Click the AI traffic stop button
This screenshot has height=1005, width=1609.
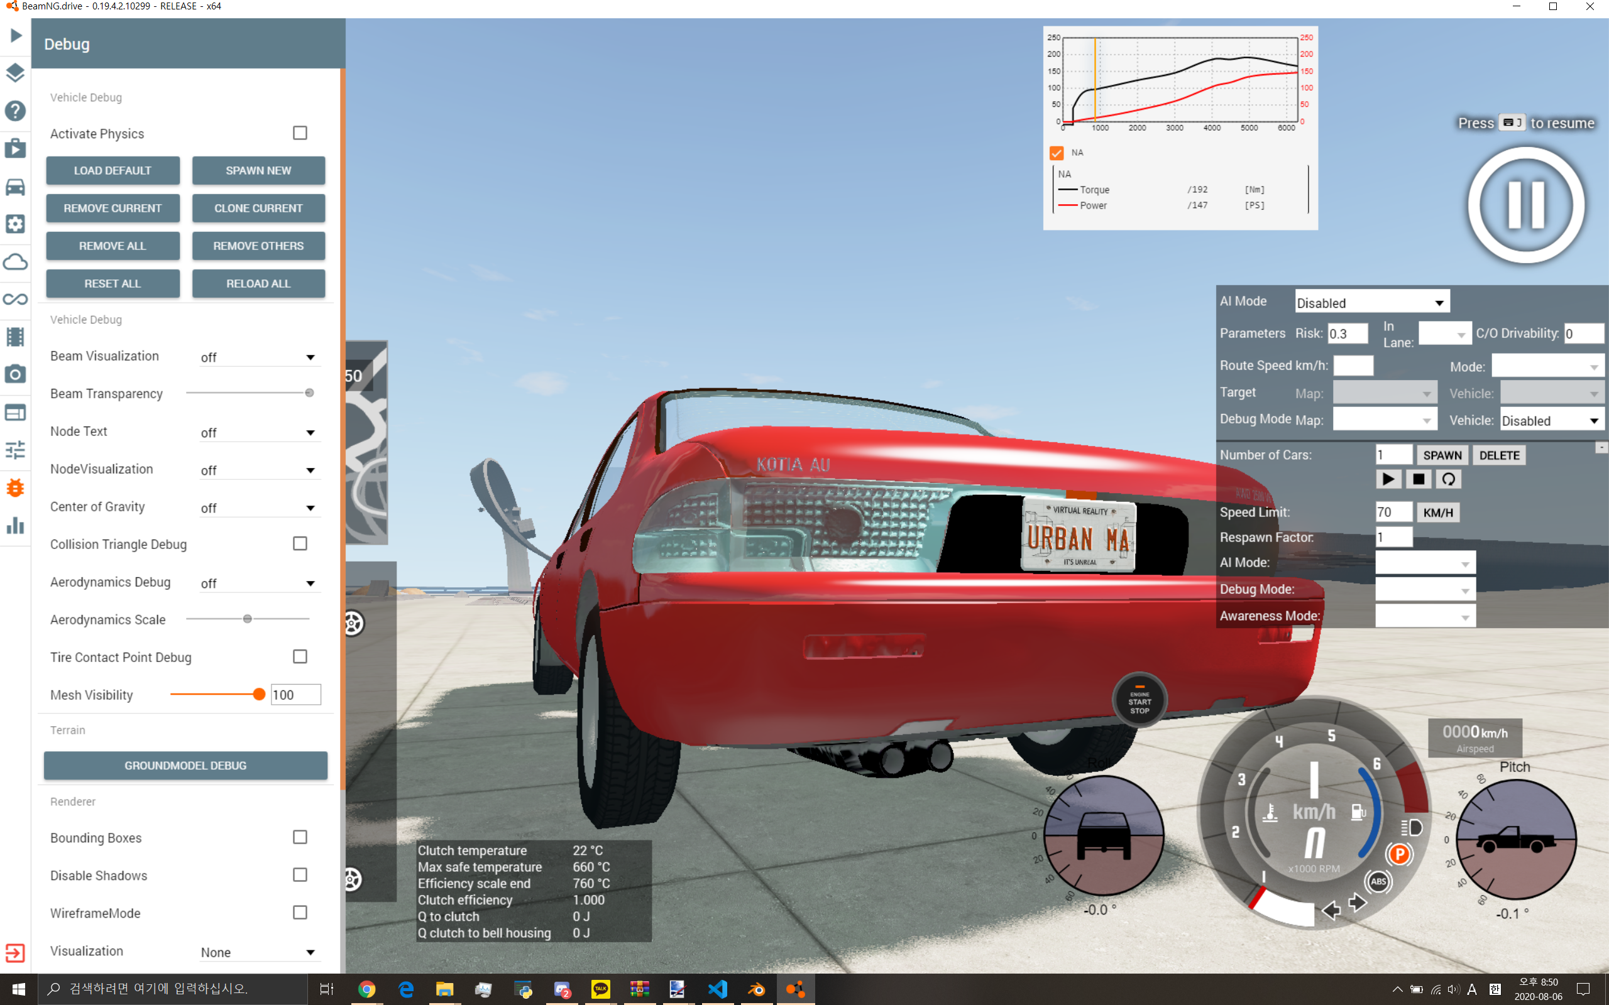1418,479
